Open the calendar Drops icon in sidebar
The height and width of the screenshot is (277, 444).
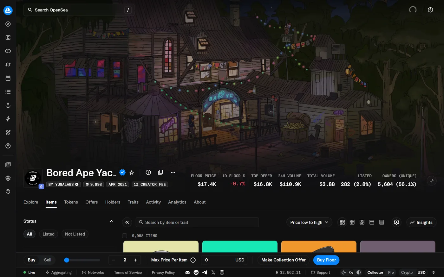tap(8, 78)
